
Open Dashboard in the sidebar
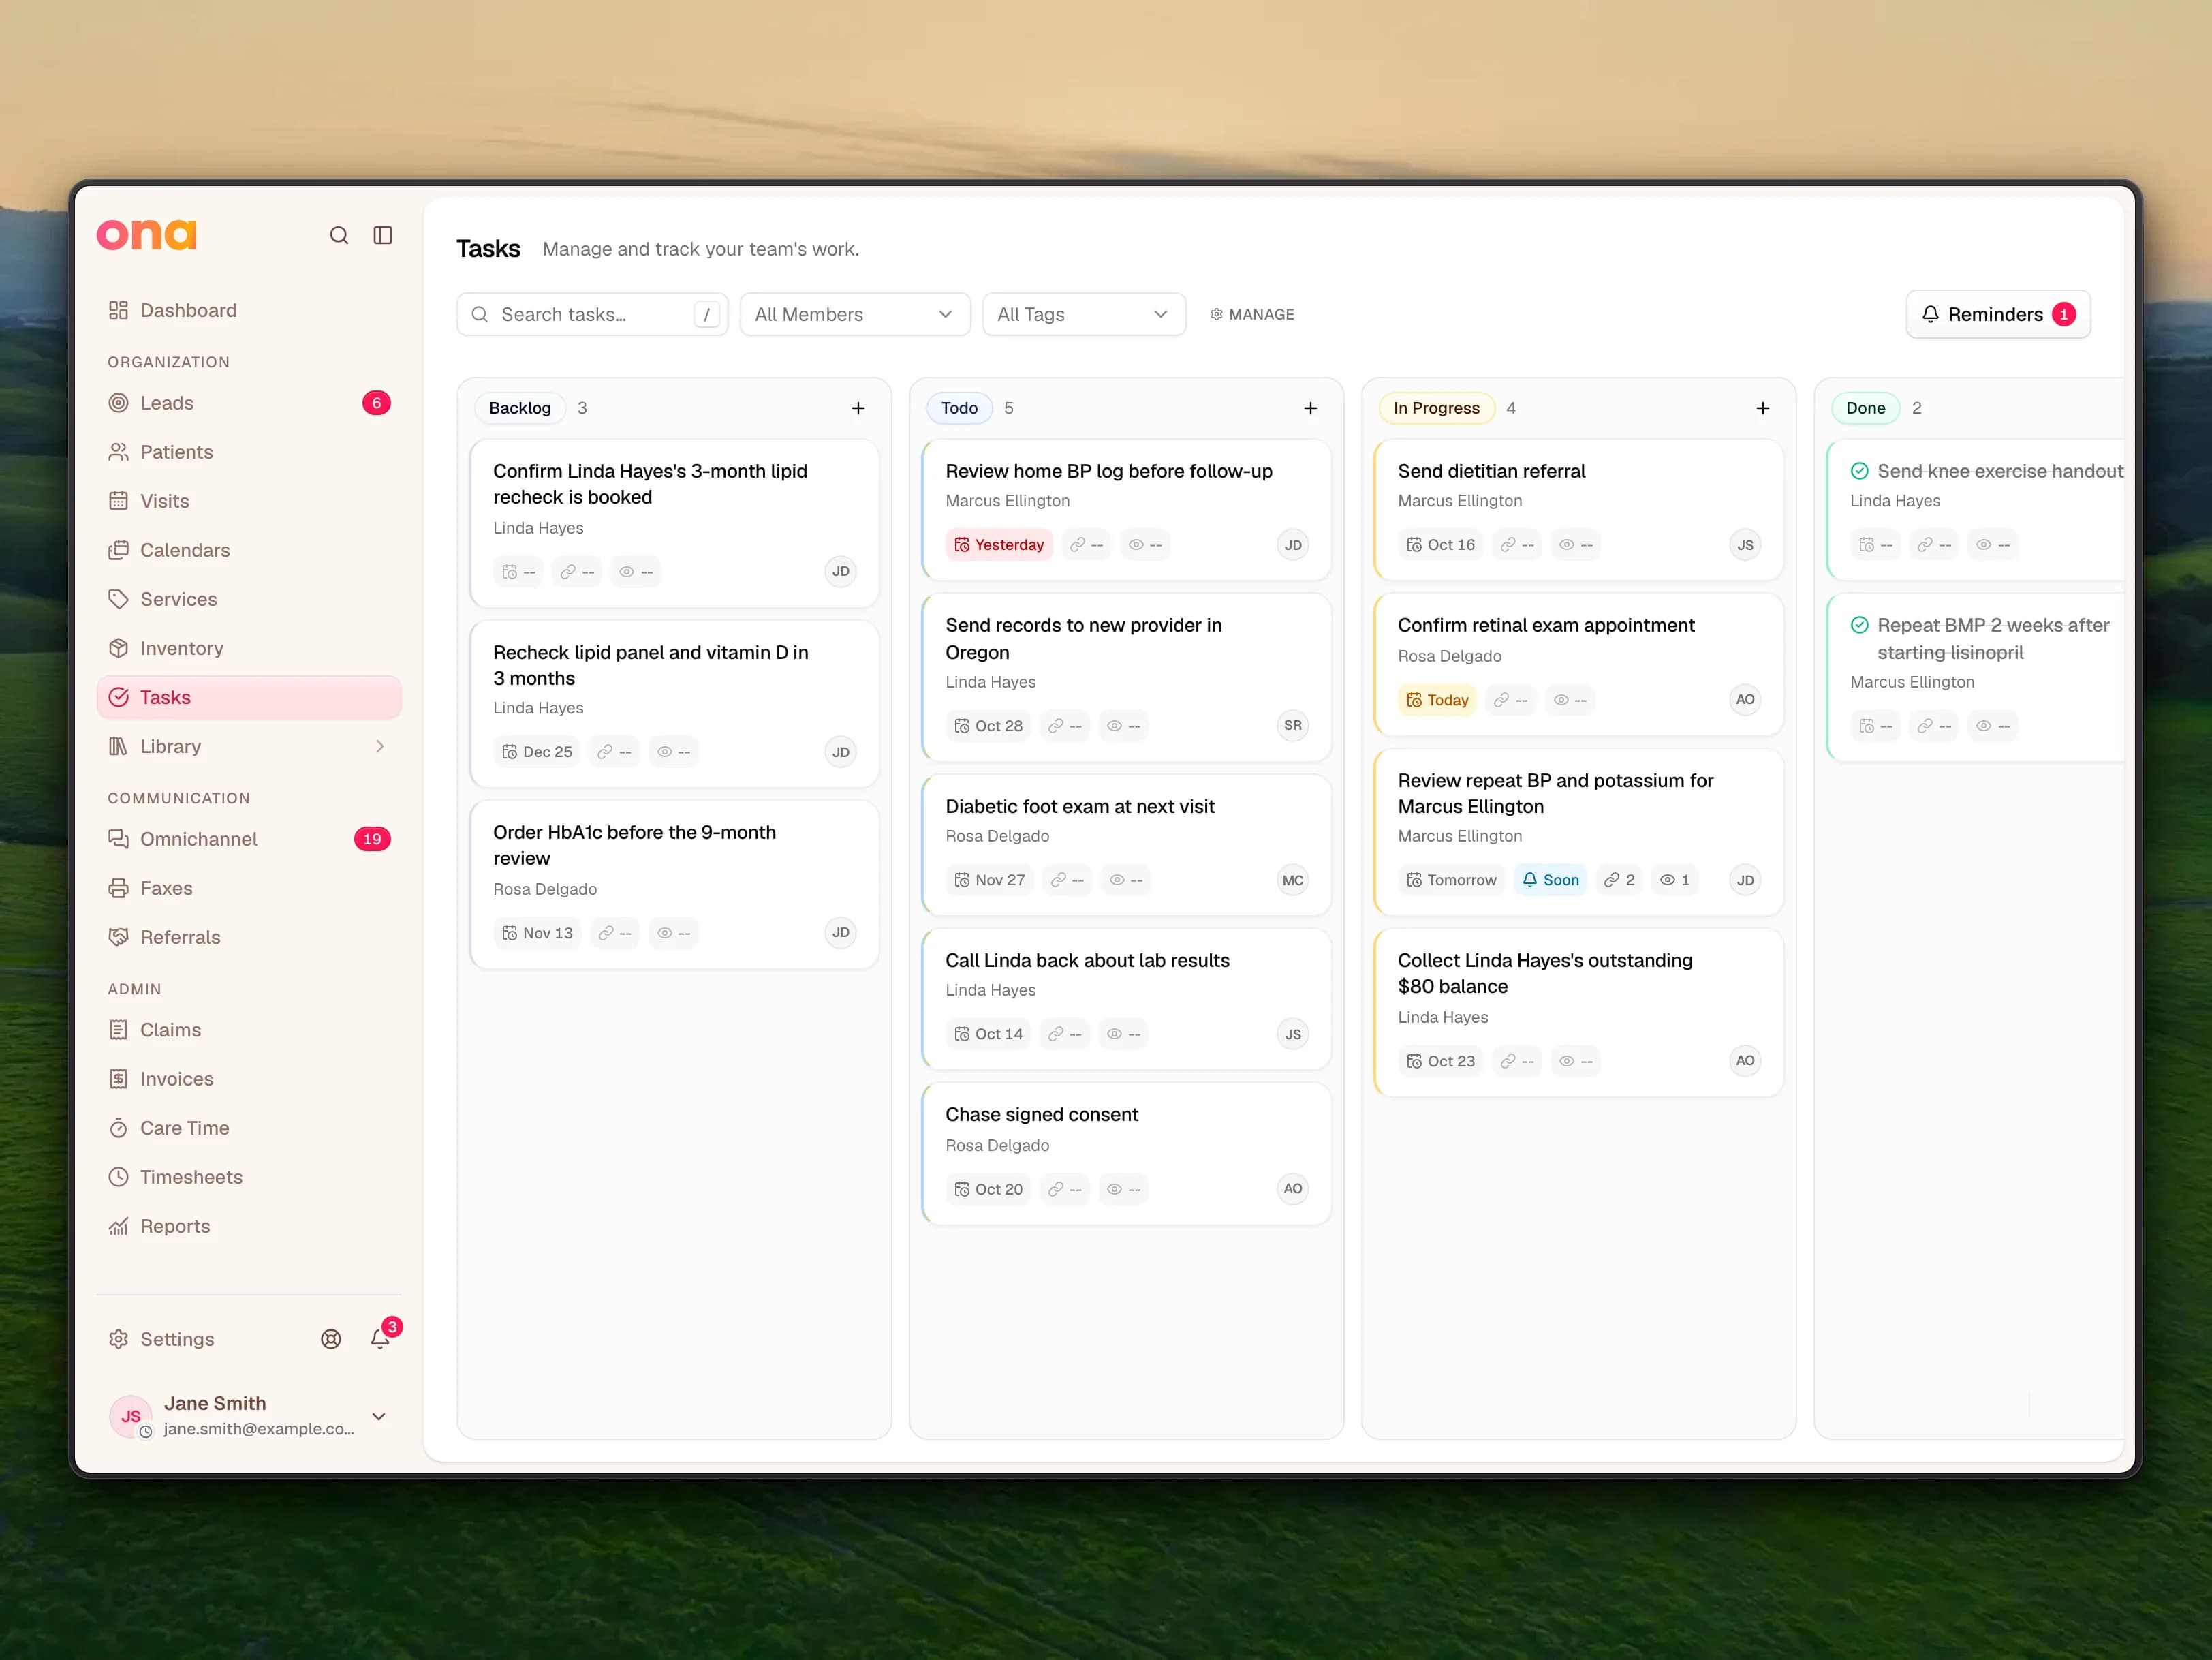[x=249, y=310]
